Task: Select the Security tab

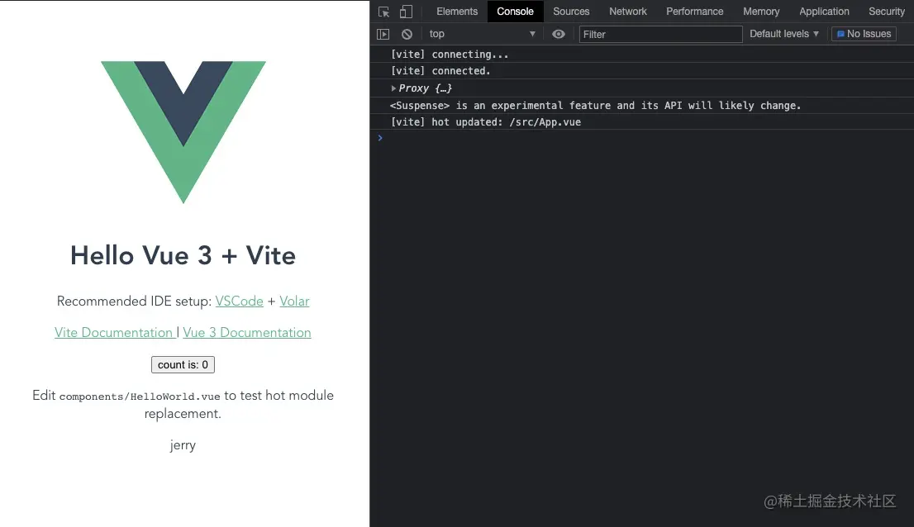Action: tap(887, 12)
